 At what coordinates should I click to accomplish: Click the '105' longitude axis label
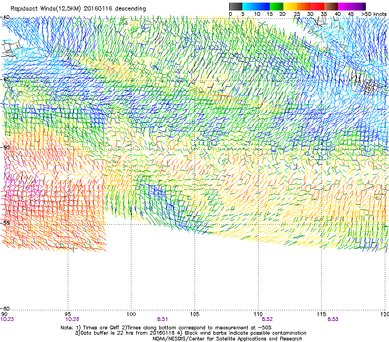194,314
